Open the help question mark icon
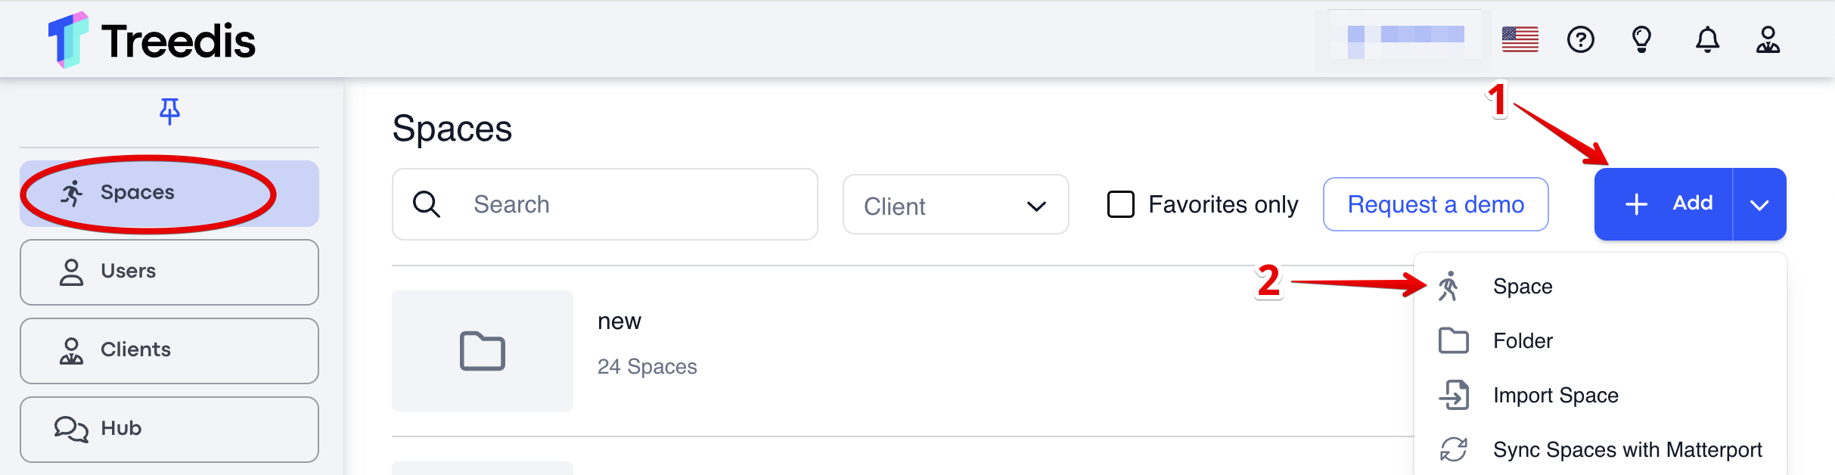 (1581, 39)
